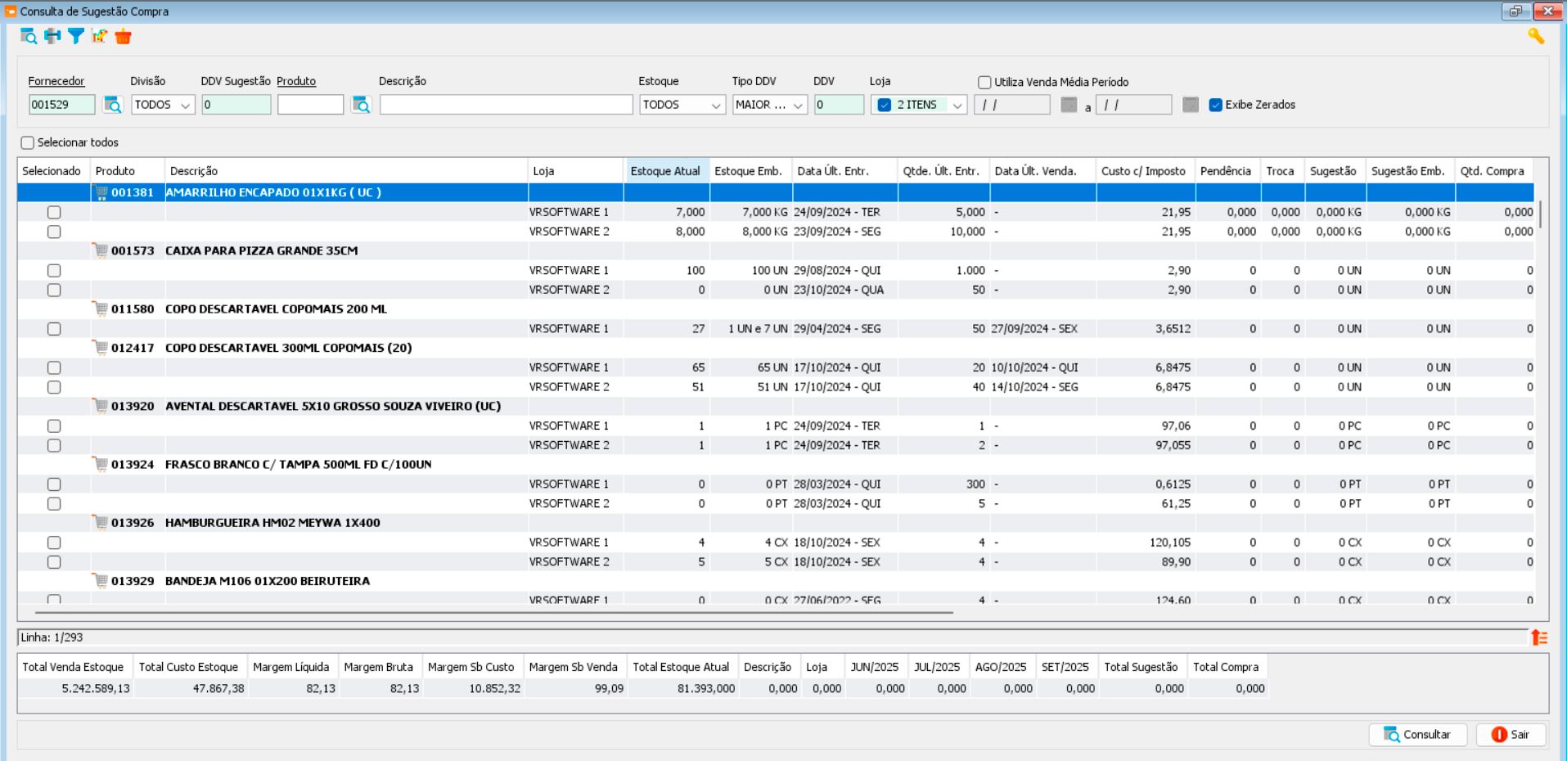
Task: Check the Selecionar todos checkbox
Action: coord(28,142)
